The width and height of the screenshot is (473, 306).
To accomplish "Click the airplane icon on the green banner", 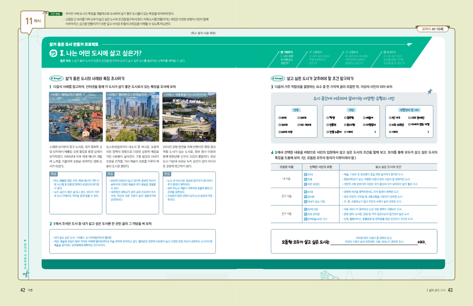I will (409, 44).
